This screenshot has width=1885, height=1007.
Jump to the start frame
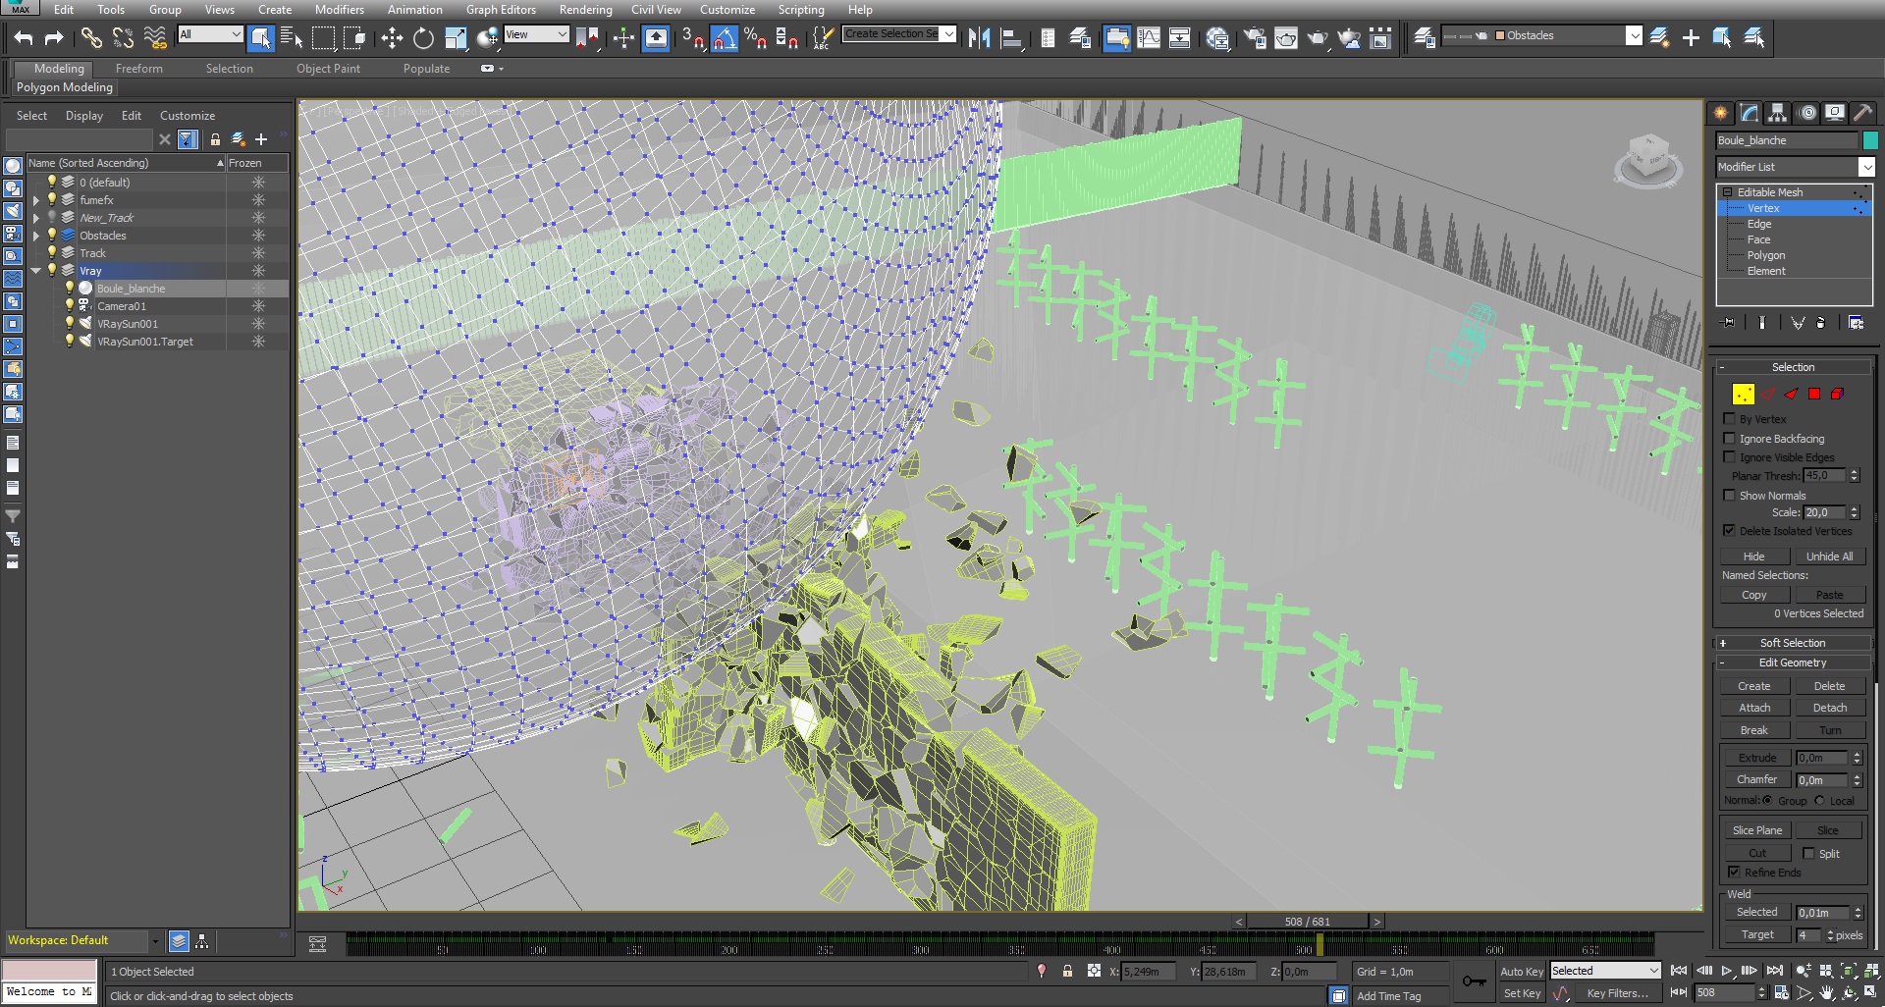click(x=1679, y=971)
